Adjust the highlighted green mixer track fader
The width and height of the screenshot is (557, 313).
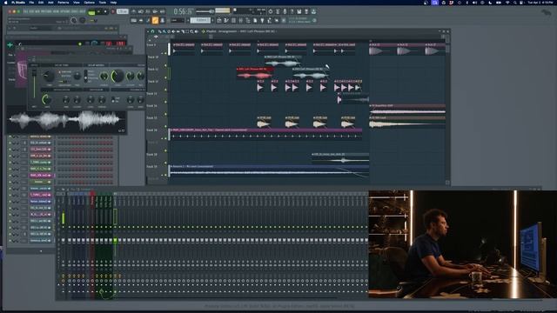(115, 240)
